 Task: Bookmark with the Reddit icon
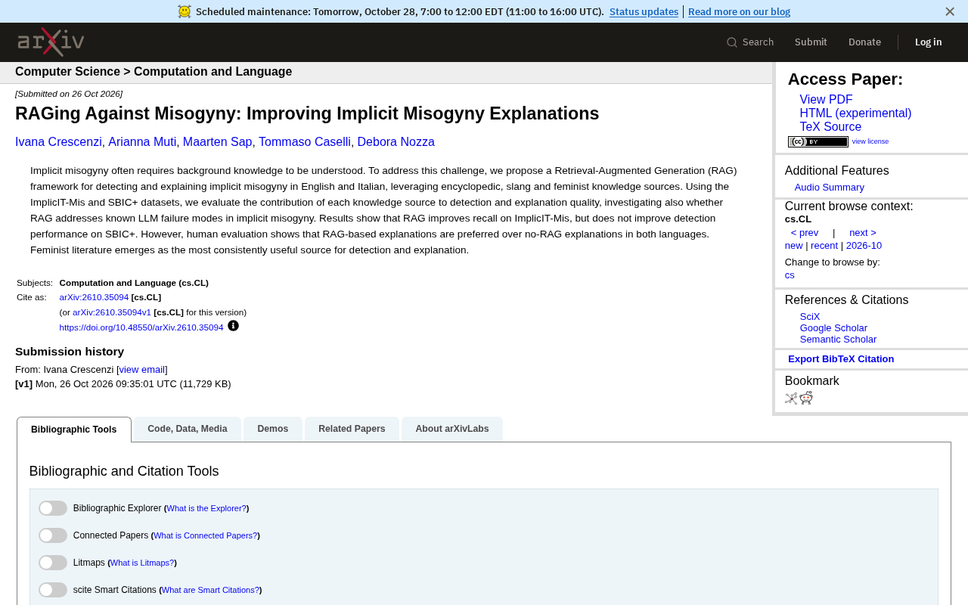pos(806,399)
